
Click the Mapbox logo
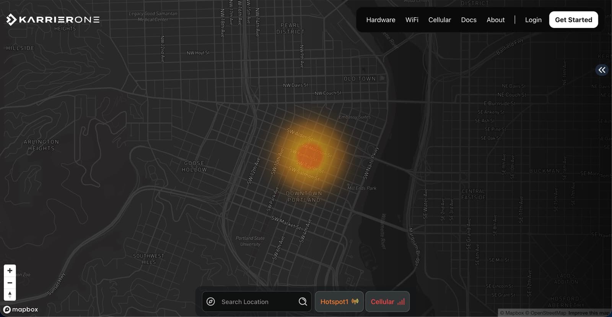pos(21,309)
